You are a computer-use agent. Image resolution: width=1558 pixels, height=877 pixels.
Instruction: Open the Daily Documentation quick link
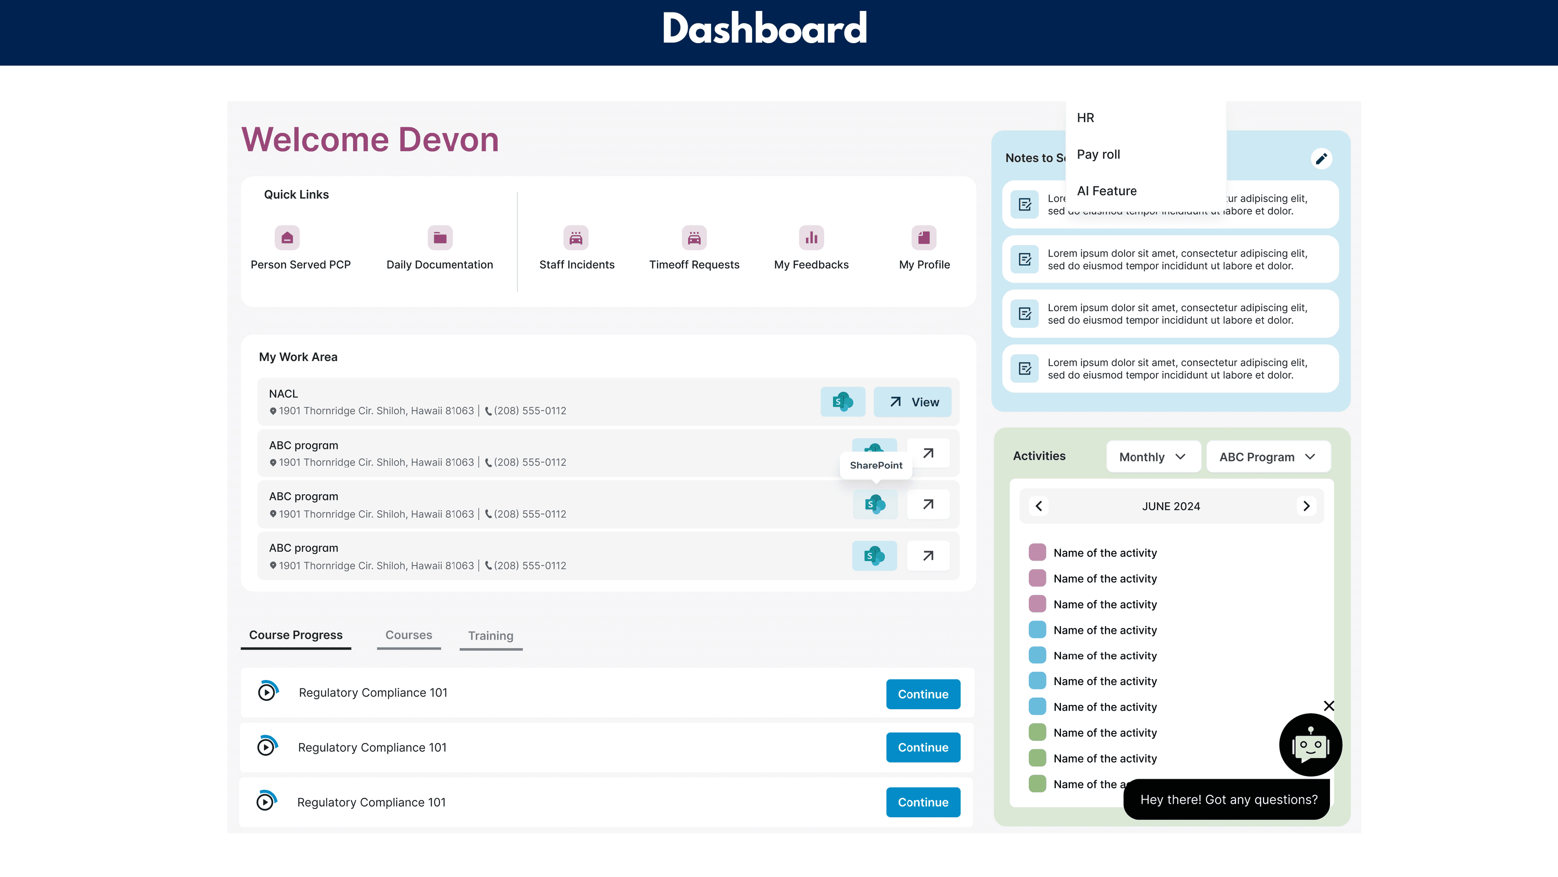pyautogui.click(x=440, y=238)
